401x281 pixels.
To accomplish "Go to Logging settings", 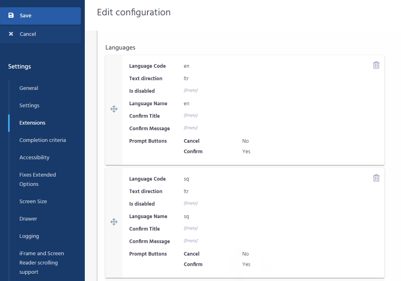I will point(29,236).
